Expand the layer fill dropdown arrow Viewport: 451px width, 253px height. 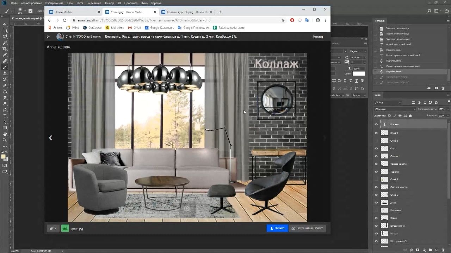click(x=448, y=115)
